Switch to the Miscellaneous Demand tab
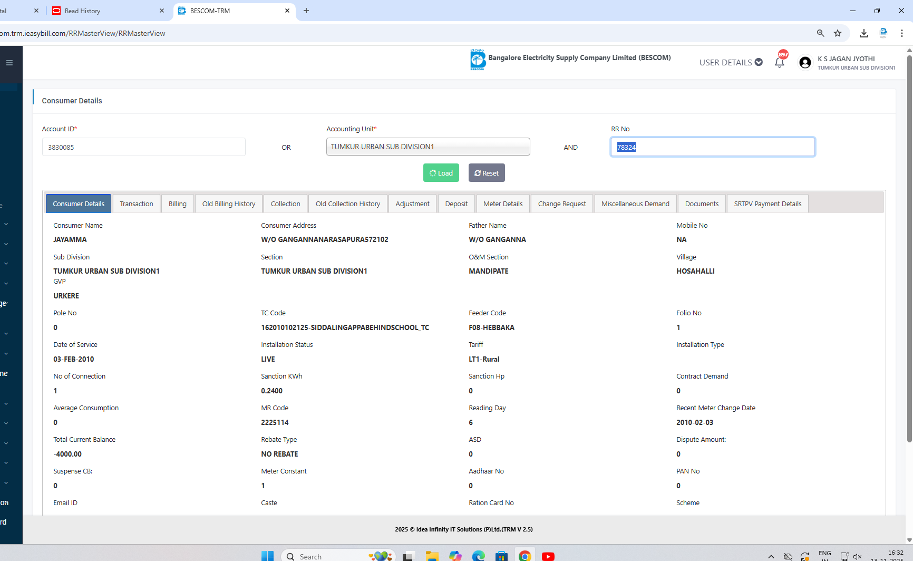This screenshot has height=561, width=913. (x=635, y=204)
